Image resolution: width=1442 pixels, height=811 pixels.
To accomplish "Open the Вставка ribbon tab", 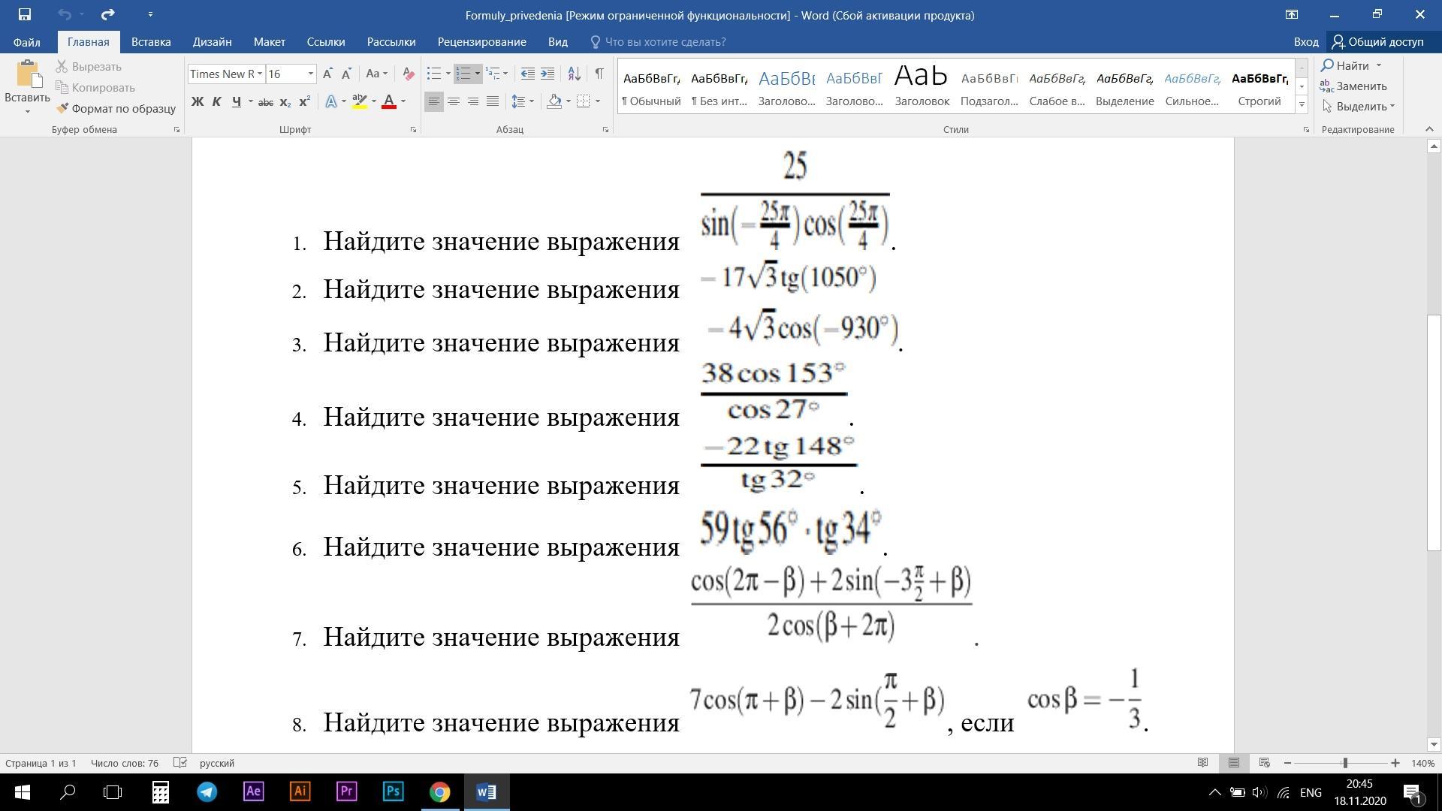I will click(151, 42).
